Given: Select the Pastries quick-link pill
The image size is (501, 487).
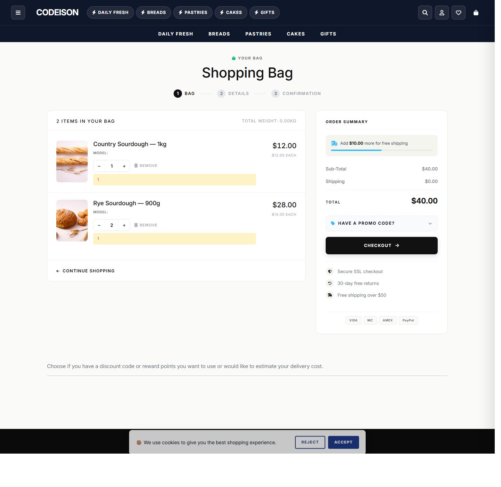Looking at the screenshot, I should pyautogui.click(x=193, y=13).
